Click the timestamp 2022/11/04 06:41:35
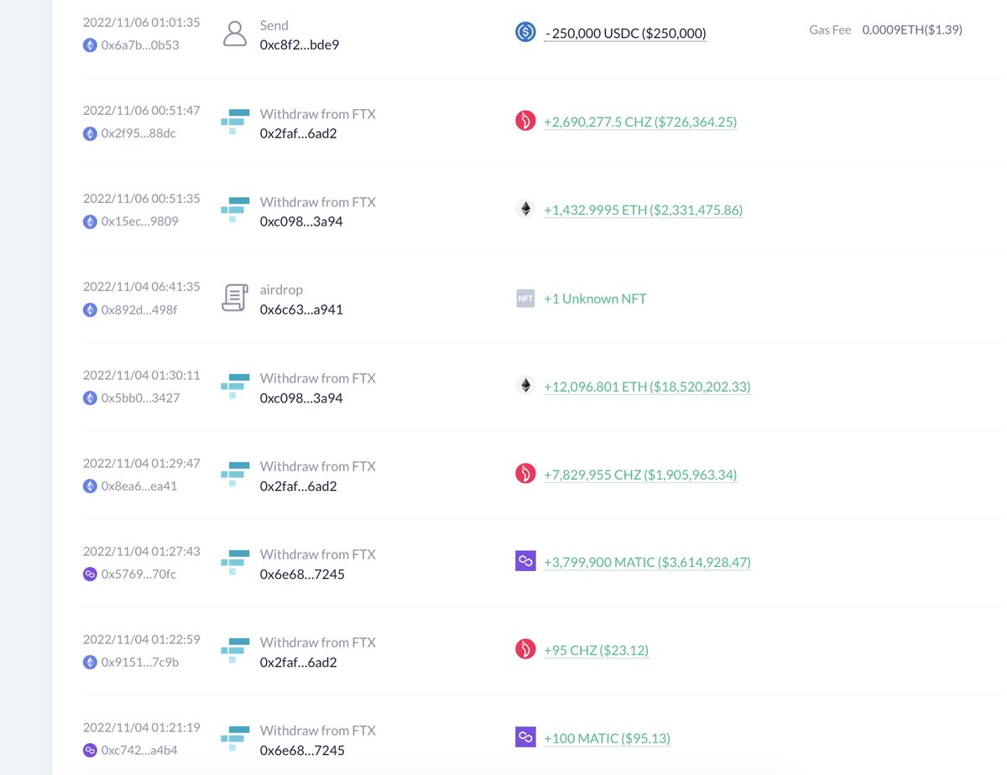Screen dimensions: 1007x775 point(142,286)
